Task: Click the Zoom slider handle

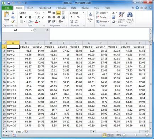Action: pyautogui.click(x=136, y=135)
